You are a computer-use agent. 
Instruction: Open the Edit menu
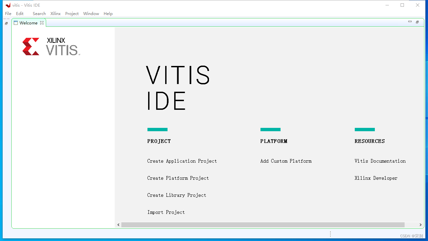20,14
